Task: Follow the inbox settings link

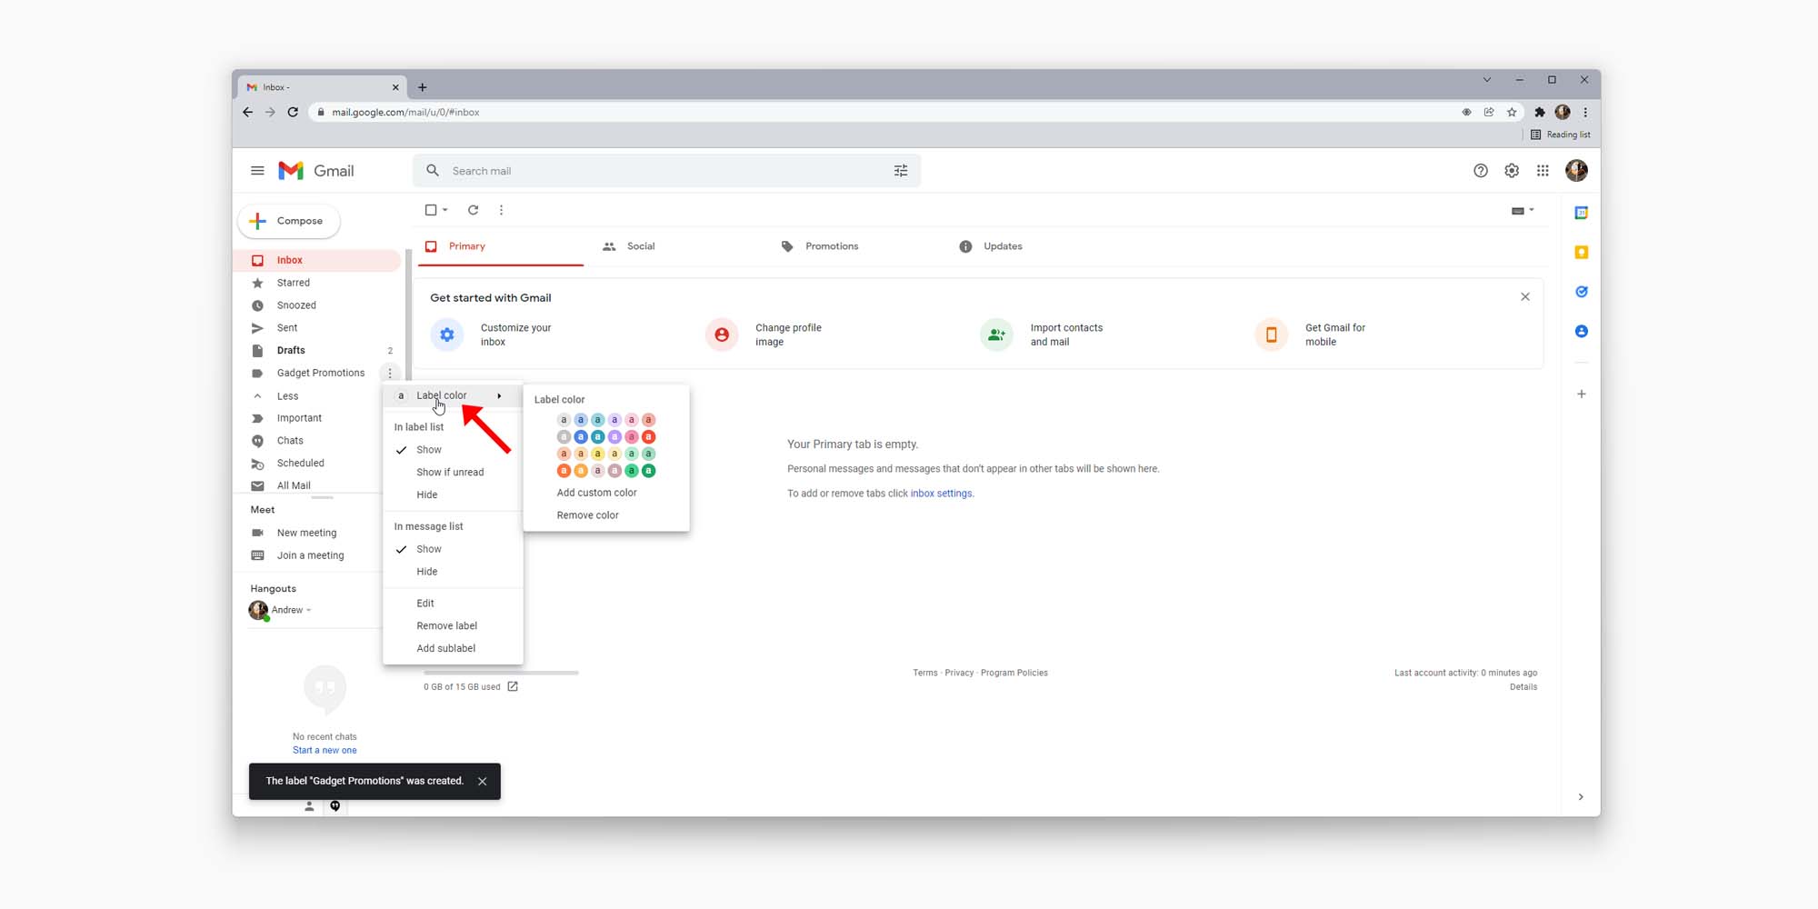Action: click(941, 494)
